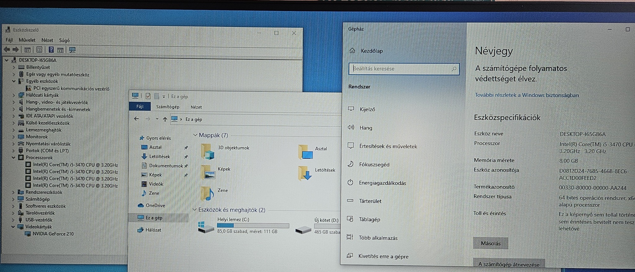Click the Ez a gép address bar

pos(256,119)
